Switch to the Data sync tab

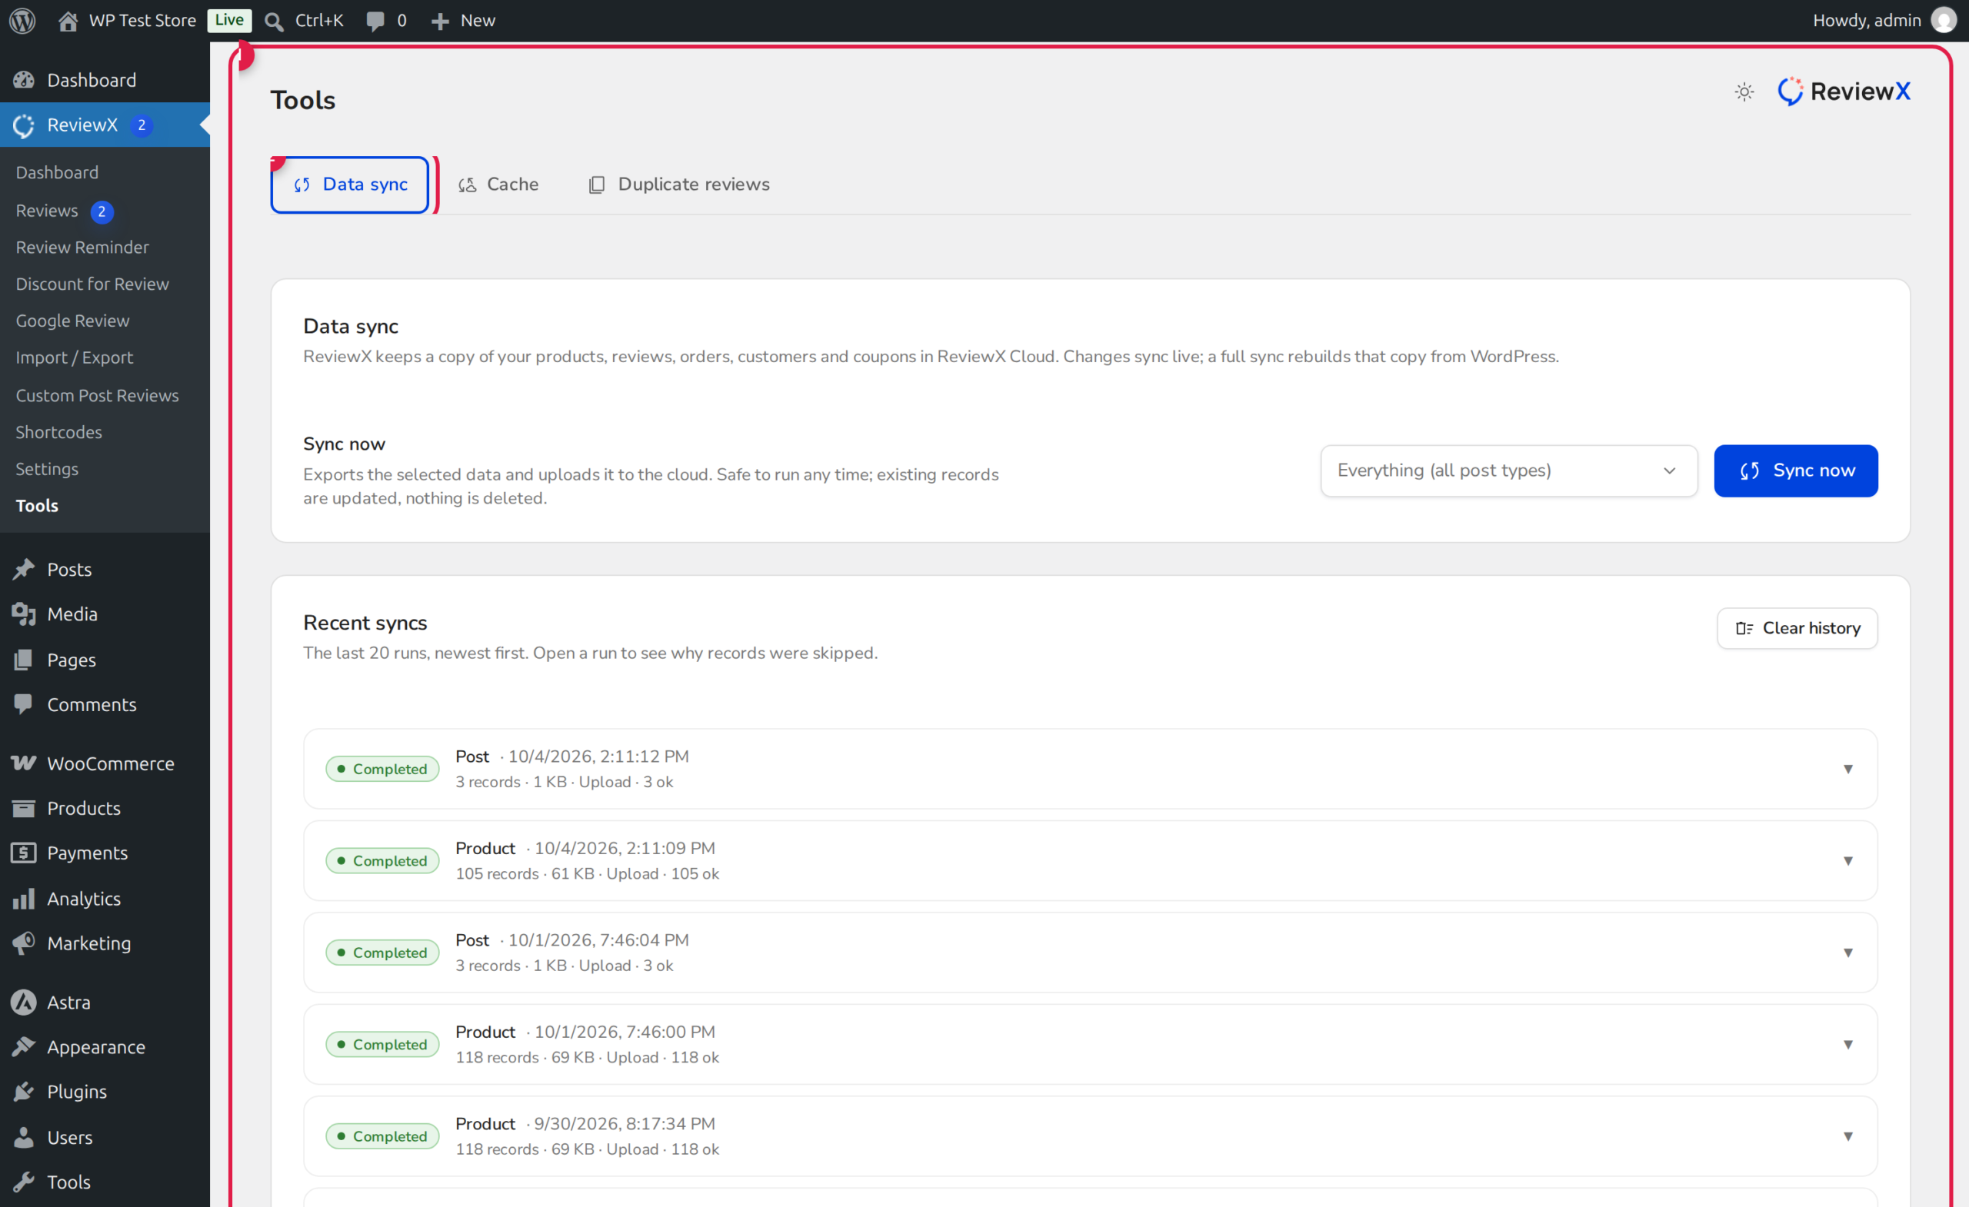(x=350, y=185)
